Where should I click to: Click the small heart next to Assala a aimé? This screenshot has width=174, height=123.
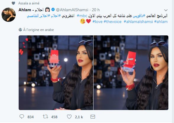pyautogui.click(x=13, y=3)
